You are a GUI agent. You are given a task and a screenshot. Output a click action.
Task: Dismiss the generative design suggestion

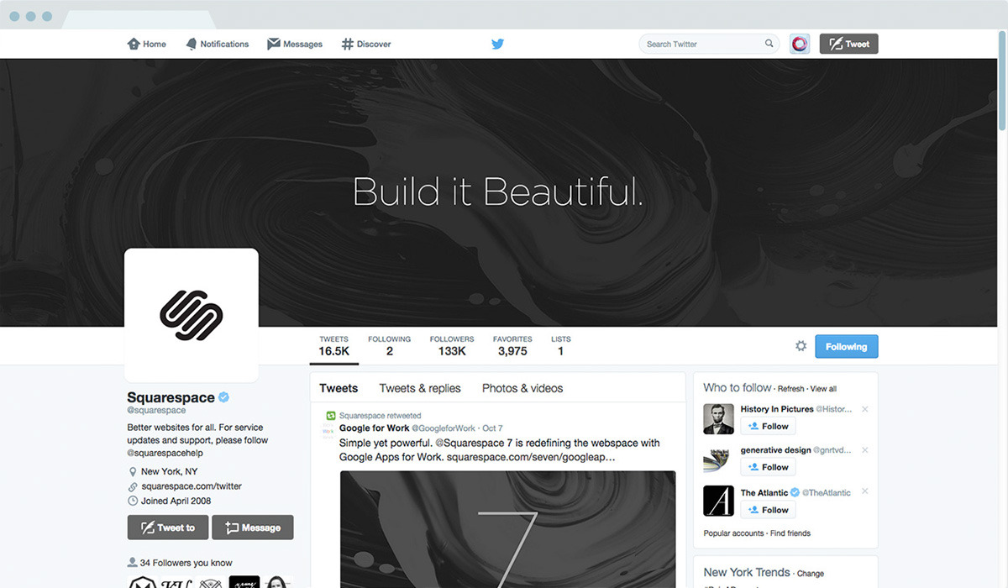(865, 450)
